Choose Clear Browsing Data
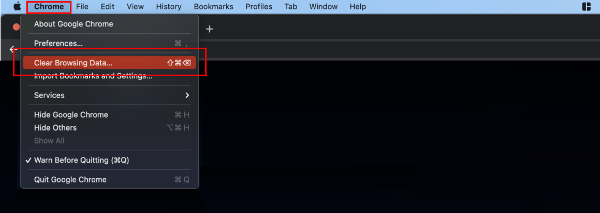 (109, 63)
